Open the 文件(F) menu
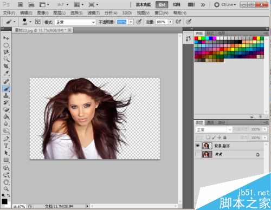271x210 pixels. (9, 13)
